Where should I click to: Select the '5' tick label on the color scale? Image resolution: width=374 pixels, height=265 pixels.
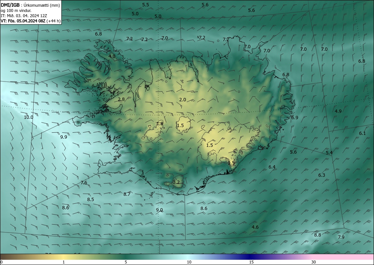click(126, 262)
